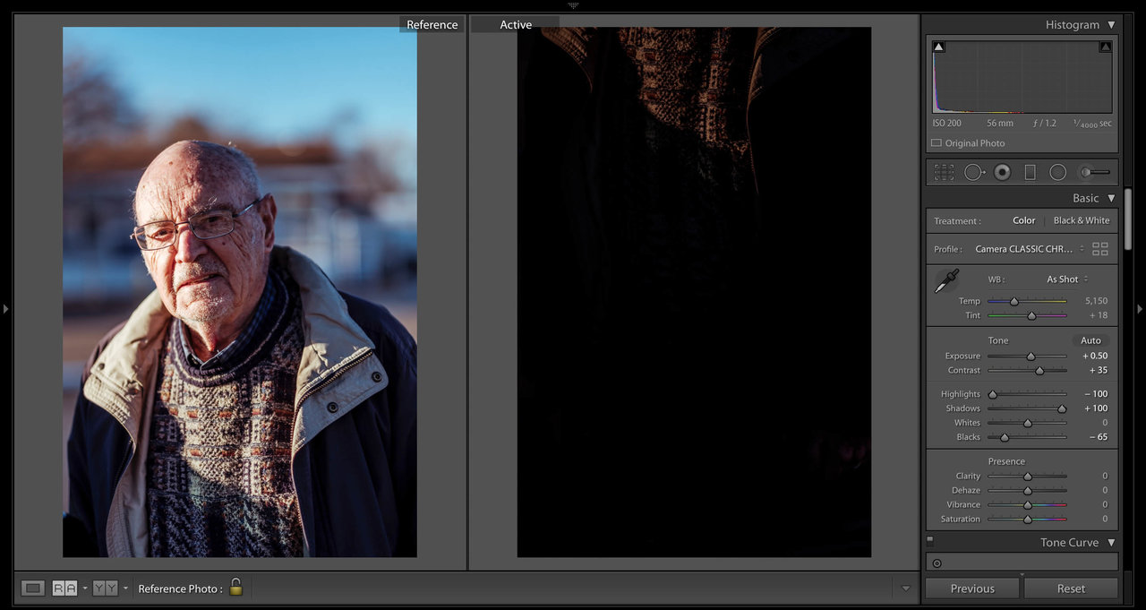Enable the Original Photo checkbox
The height and width of the screenshot is (610, 1146).
click(x=936, y=143)
